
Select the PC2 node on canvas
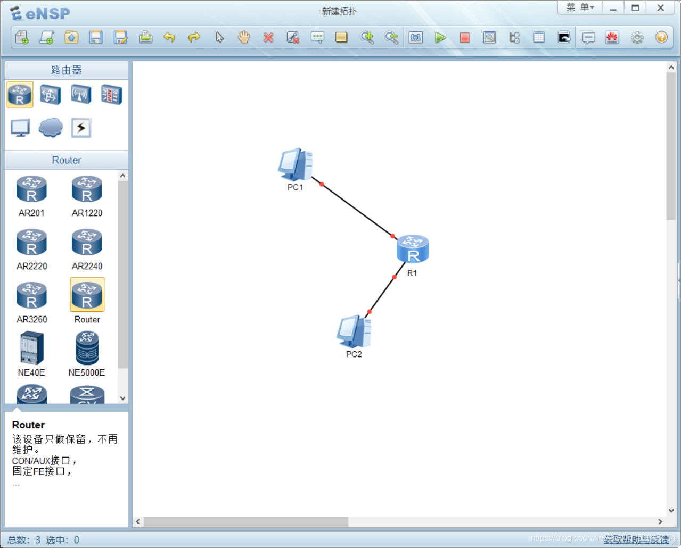pos(354,332)
